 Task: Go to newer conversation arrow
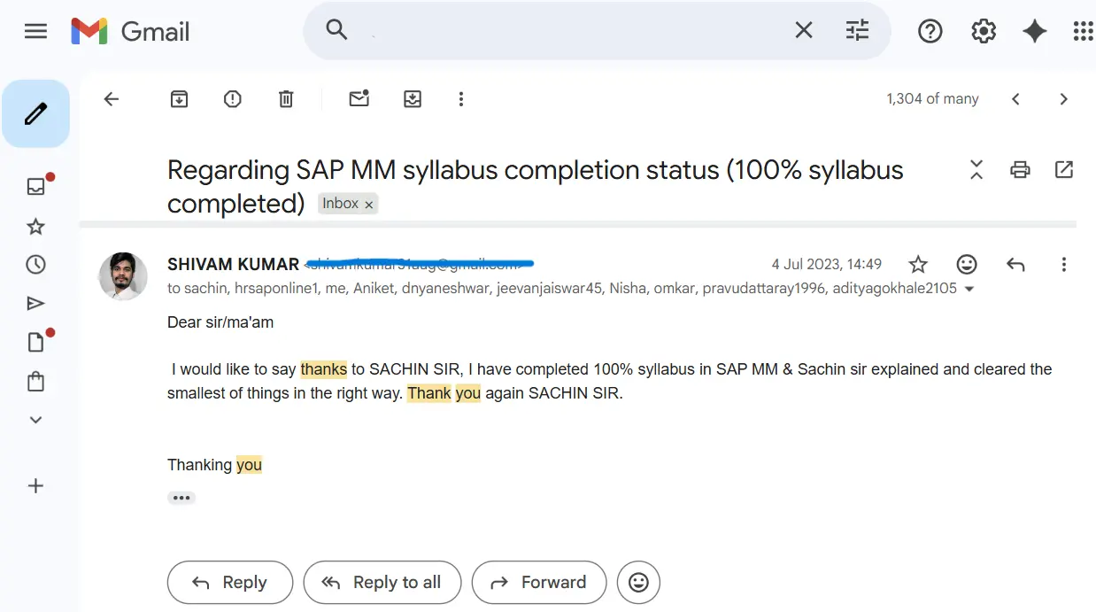pos(1015,99)
